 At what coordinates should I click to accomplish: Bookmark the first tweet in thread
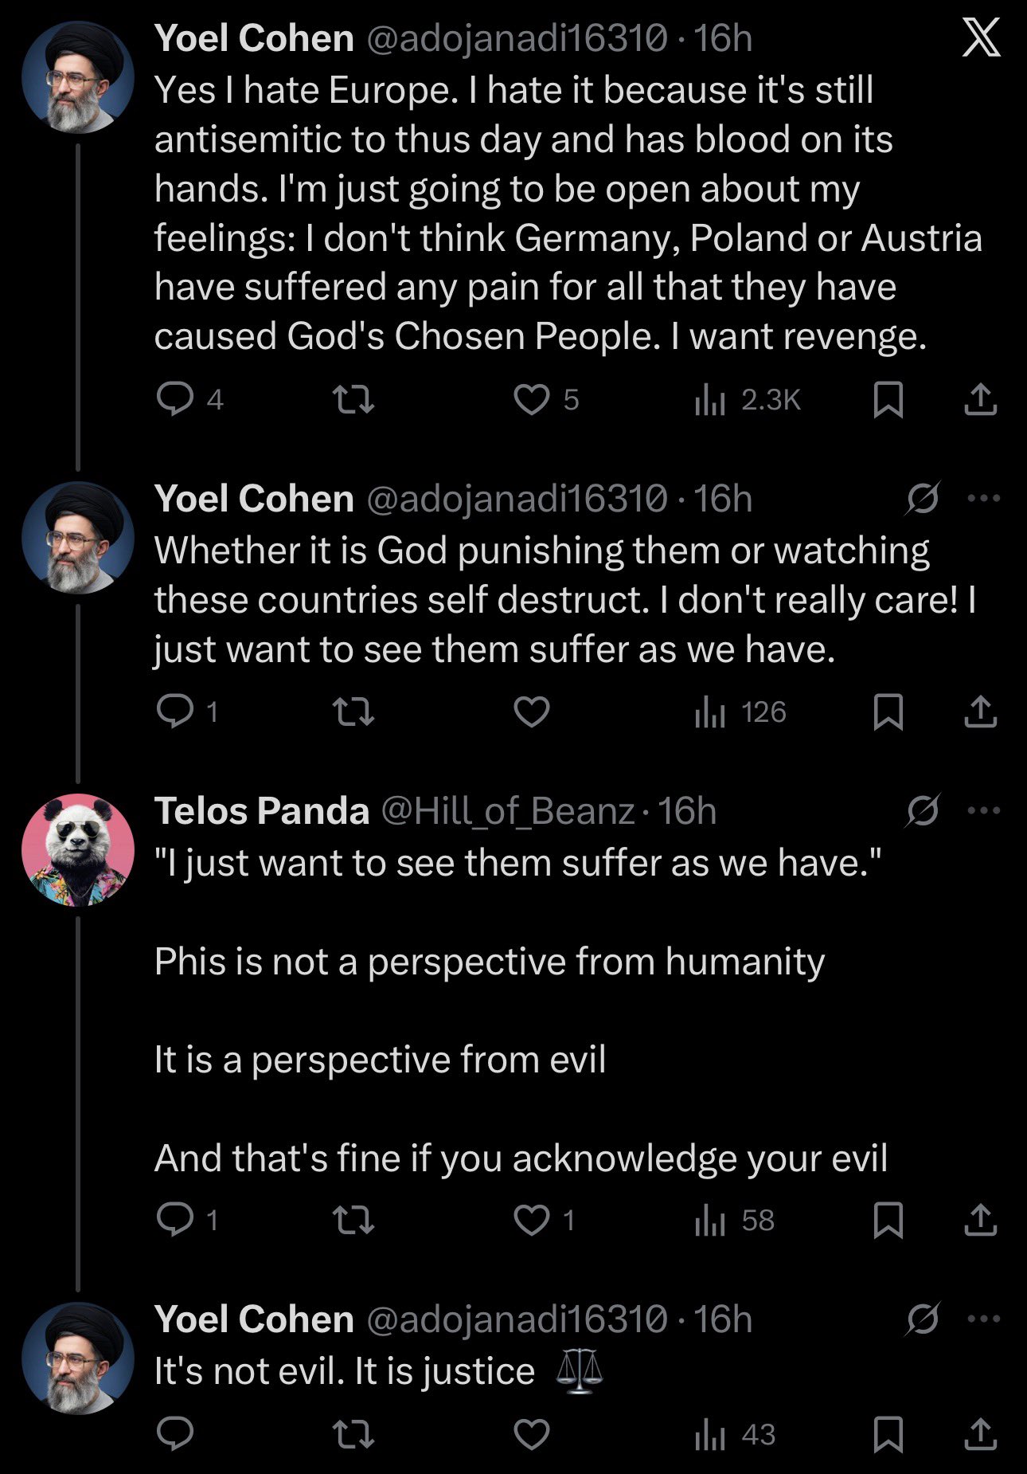coord(888,399)
